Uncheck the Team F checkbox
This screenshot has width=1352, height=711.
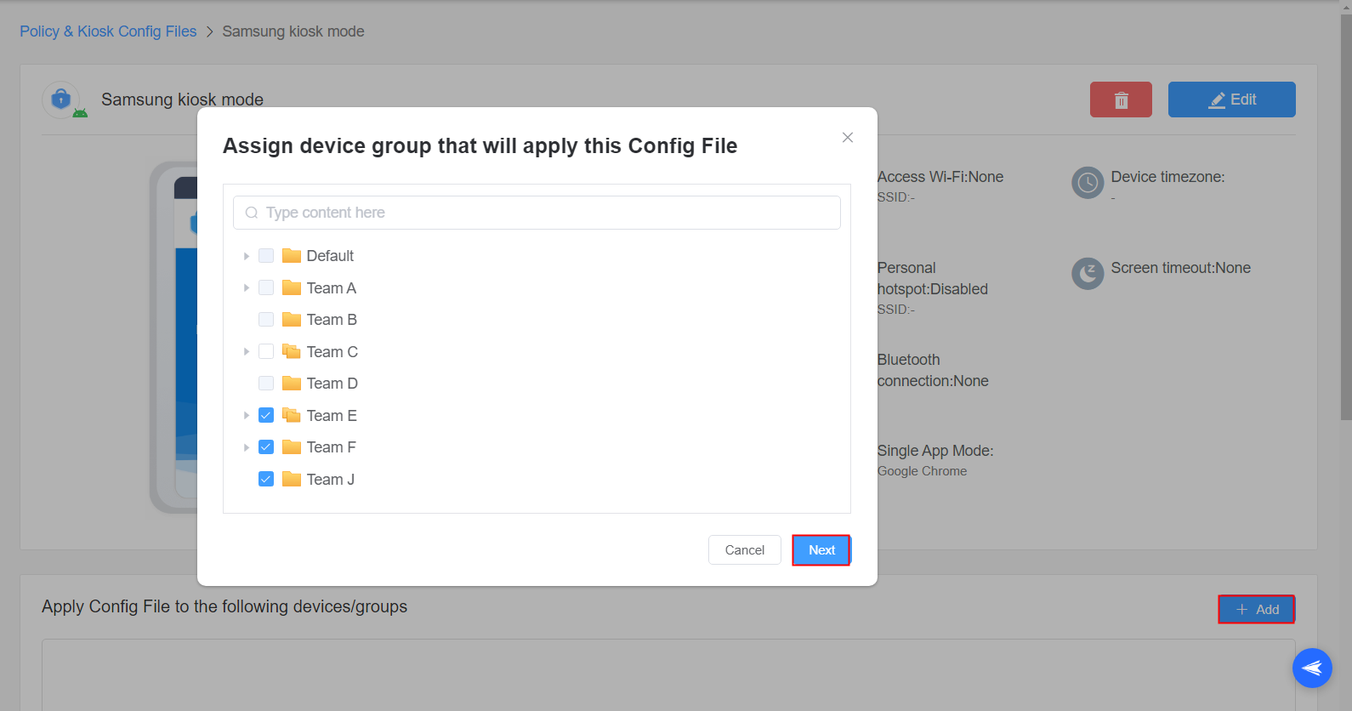tap(266, 447)
